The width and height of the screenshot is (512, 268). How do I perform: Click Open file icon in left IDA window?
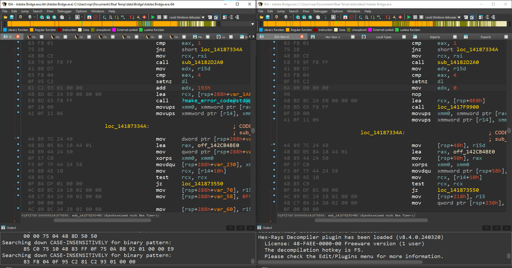(x=5, y=17)
